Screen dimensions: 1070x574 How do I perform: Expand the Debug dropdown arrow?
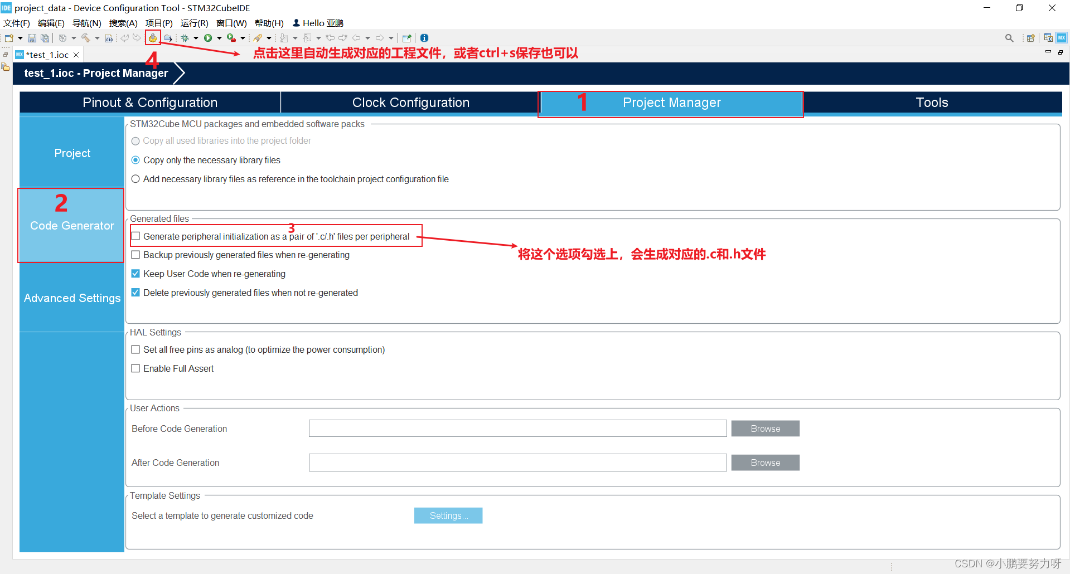[196, 38]
